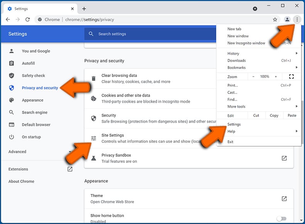Choose New Incognito window menu item
Image resolution: width=305 pixels, height=224 pixels.
coord(246,43)
